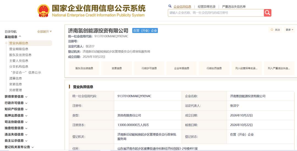
Task: Expand the 登记机关发布公告 section
Action: pos(19,147)
